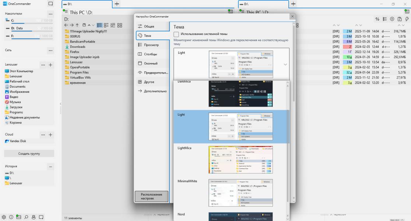This screenshot has width=411, height=221.
Task: Add an item to the Cloud group
Action: point(50,135)
